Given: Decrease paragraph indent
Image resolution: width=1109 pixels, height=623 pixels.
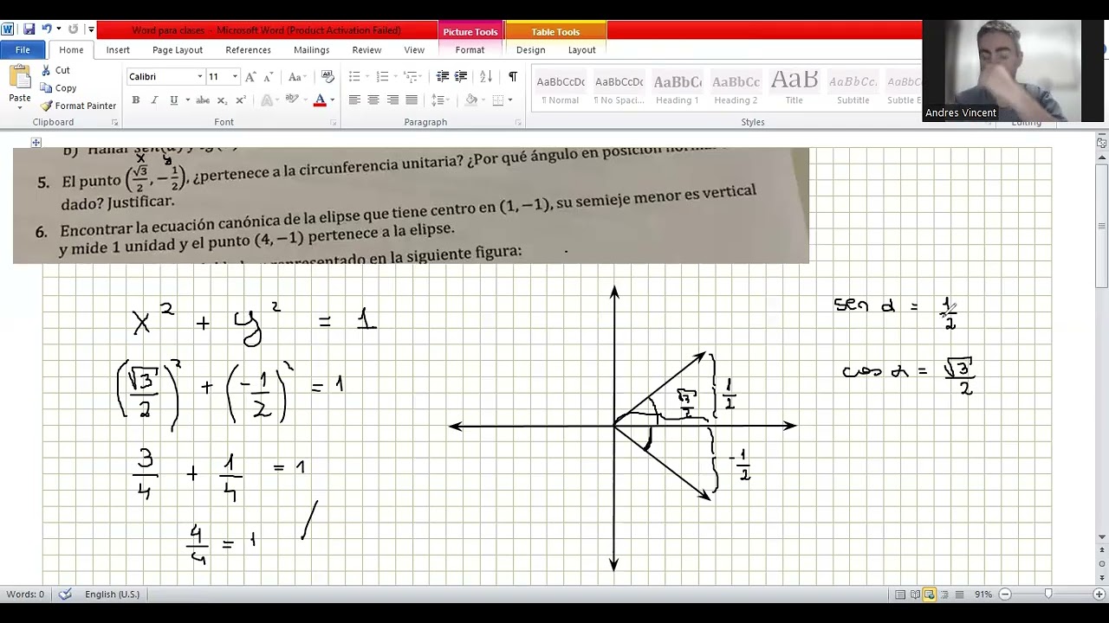Looking at the screenshot, I should (x=443, y=77).
